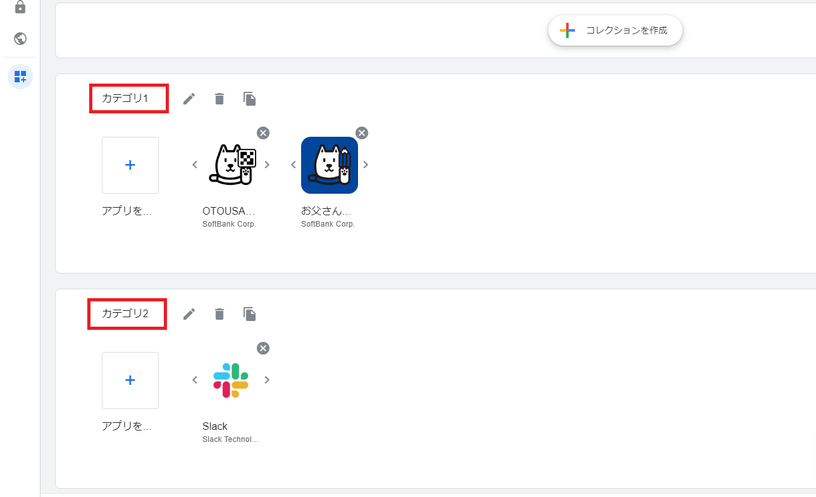Move Slack app left with chevron
Screen dimensions: 816x497
pos(195,380)
